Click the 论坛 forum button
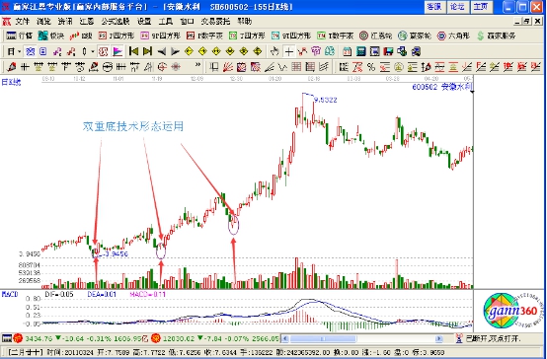 pos(458,7)
